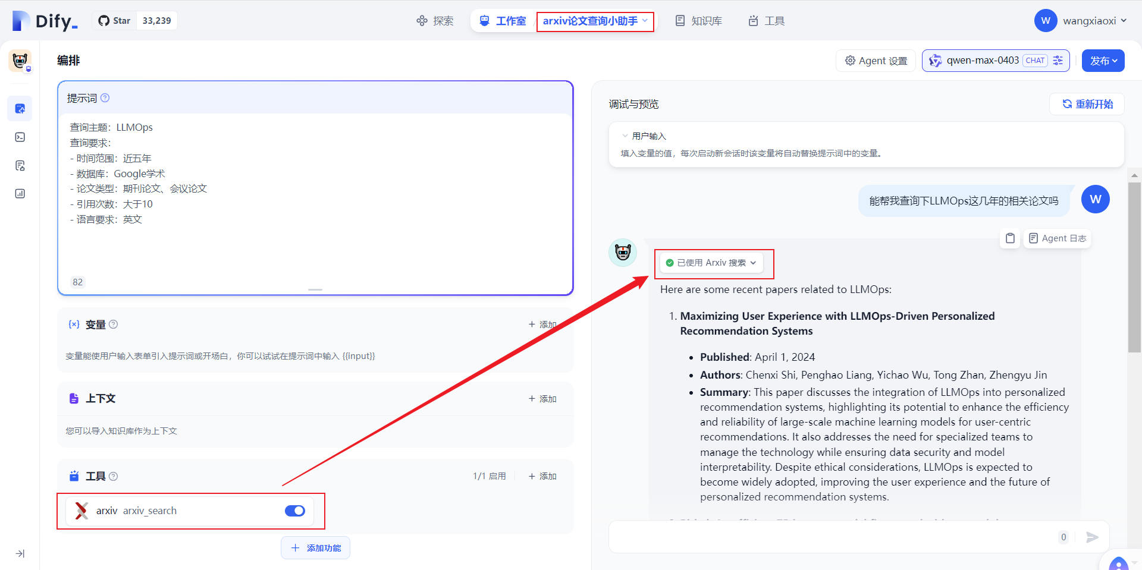Open the 工具 tools tab
This screenshot has height=570, width=1142.
coord(767,21)
